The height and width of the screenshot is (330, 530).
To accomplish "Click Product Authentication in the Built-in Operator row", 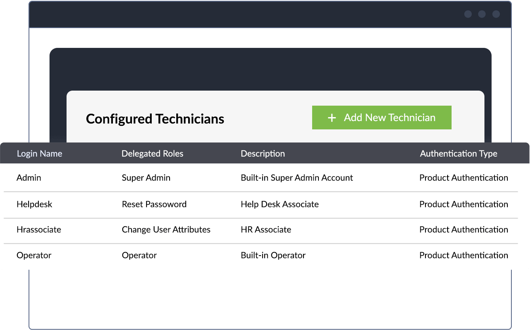I will (x=464, y=255).
